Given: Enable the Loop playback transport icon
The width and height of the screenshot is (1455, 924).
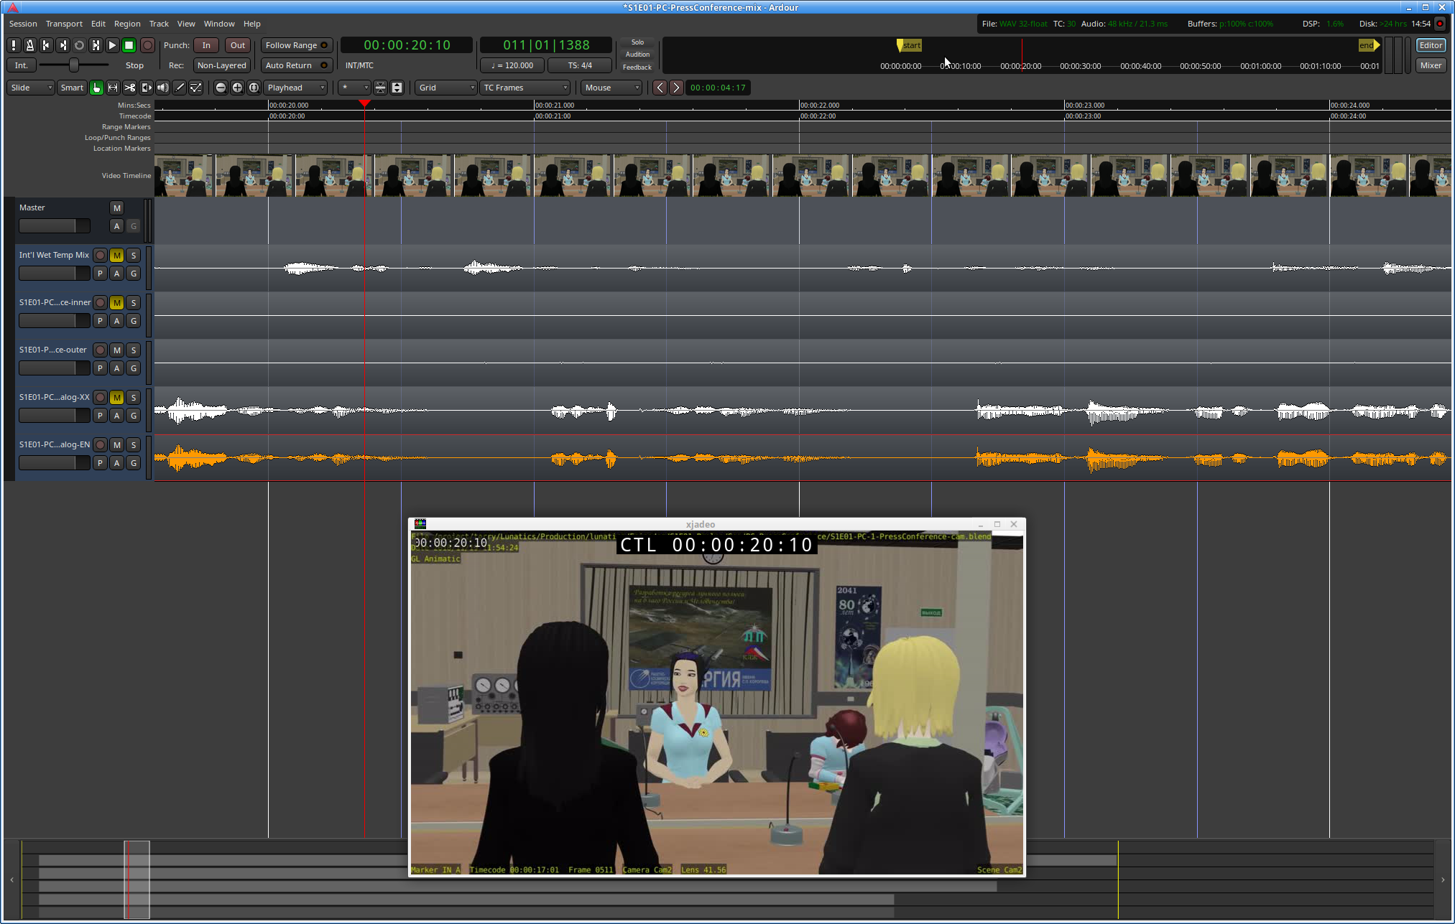Looking at the screenshot, I should [79, 45].
